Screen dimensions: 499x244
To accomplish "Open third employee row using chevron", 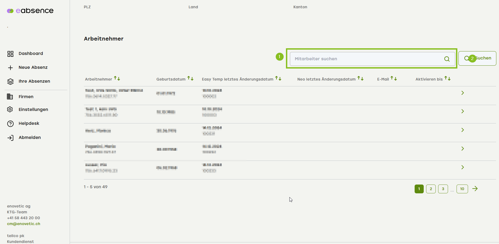I will click(x=463, y=130).
